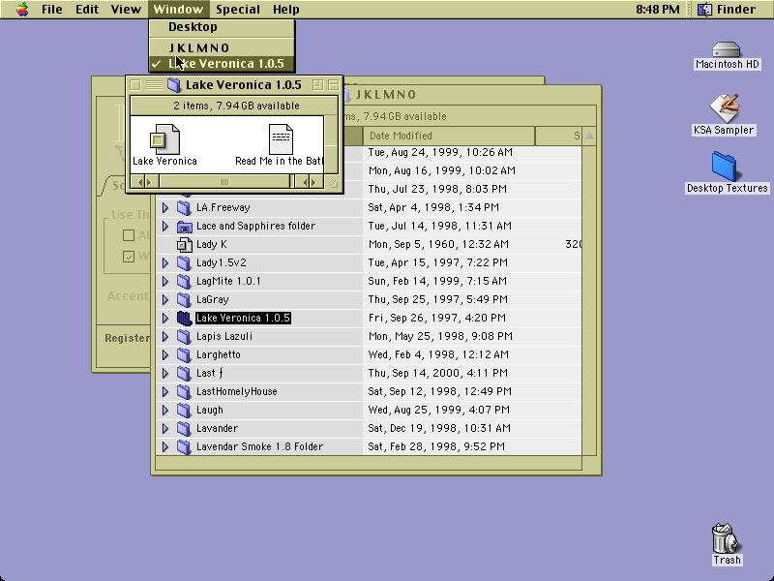774x581 pixels.
Task: Click the date Sun, Feb 14, 1999, 7:15 AM
Action: [x=437, y=281]
